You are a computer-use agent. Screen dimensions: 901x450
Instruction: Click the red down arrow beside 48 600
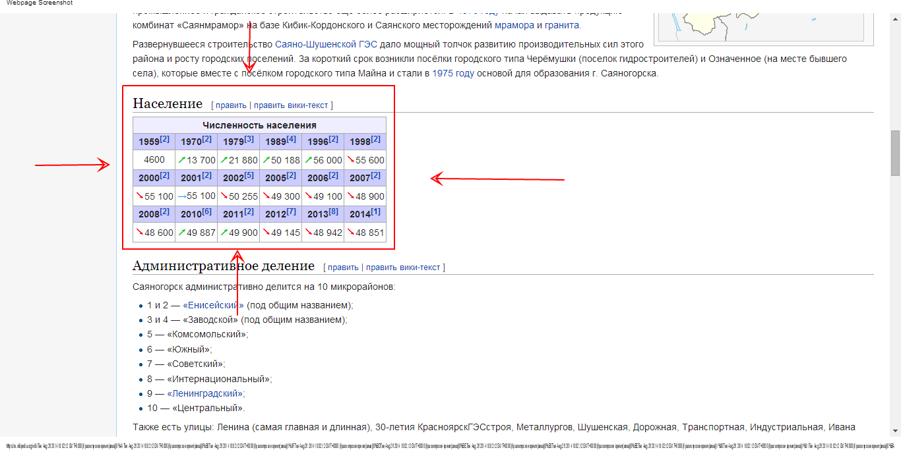pos(140,232)
